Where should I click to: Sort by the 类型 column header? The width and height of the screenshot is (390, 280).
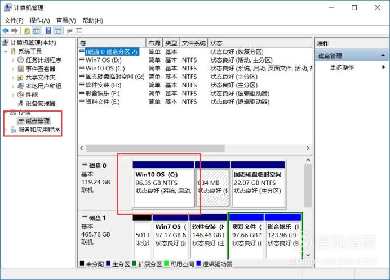coord(171,43)
